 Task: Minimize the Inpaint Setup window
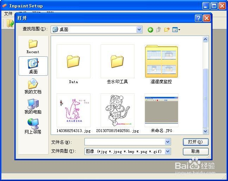coord(205,6)
